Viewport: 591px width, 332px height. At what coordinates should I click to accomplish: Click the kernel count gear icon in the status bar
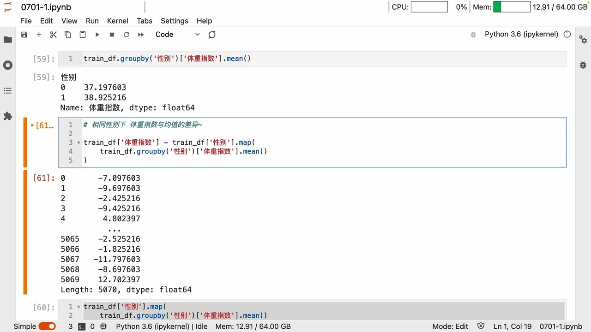click(103, 326)
